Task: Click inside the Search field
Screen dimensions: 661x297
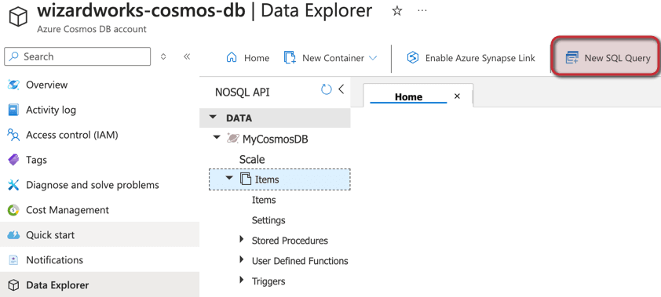Action: (x=77, y=56)
